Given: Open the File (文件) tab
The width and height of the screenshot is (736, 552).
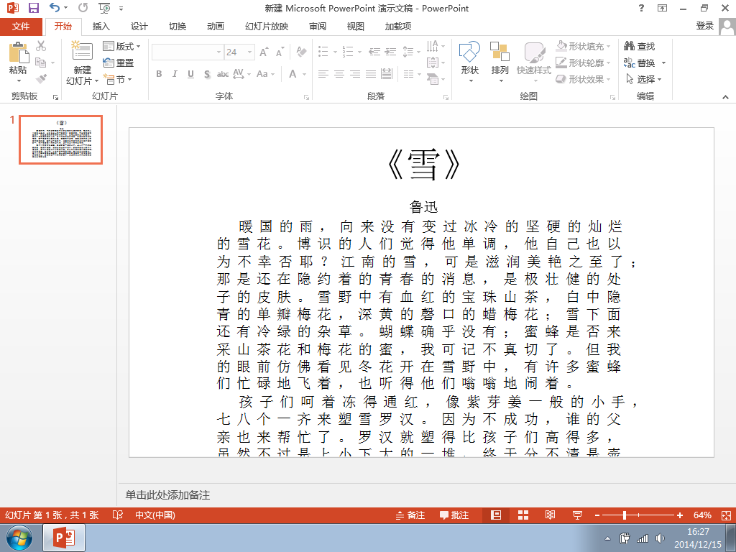Looking at the screenshot, I should pos(21,27).
